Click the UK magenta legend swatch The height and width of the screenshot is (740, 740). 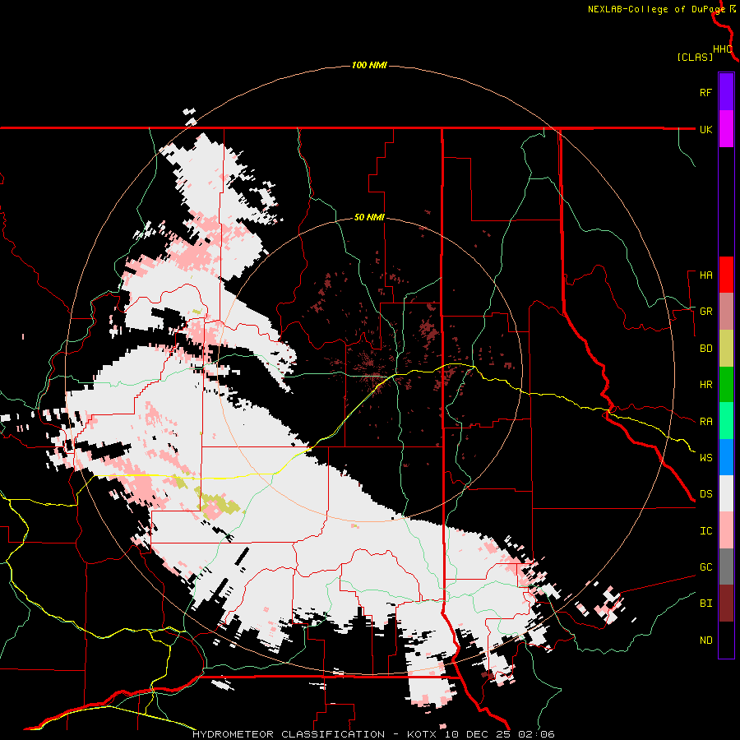[x=726, y=128]
